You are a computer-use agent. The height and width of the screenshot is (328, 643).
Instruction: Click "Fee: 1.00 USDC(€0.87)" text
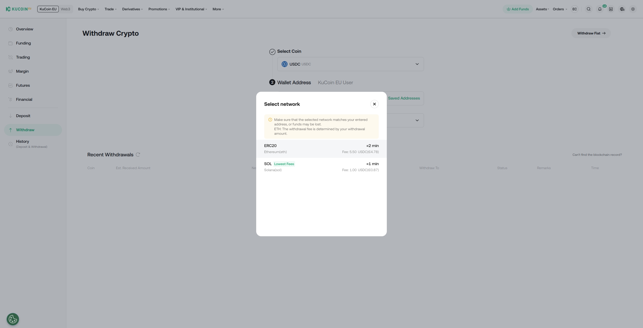(360, 170)
